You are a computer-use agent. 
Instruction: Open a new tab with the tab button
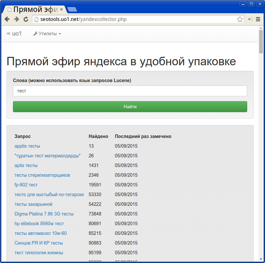pyautogui.click(x=72, y=9)
